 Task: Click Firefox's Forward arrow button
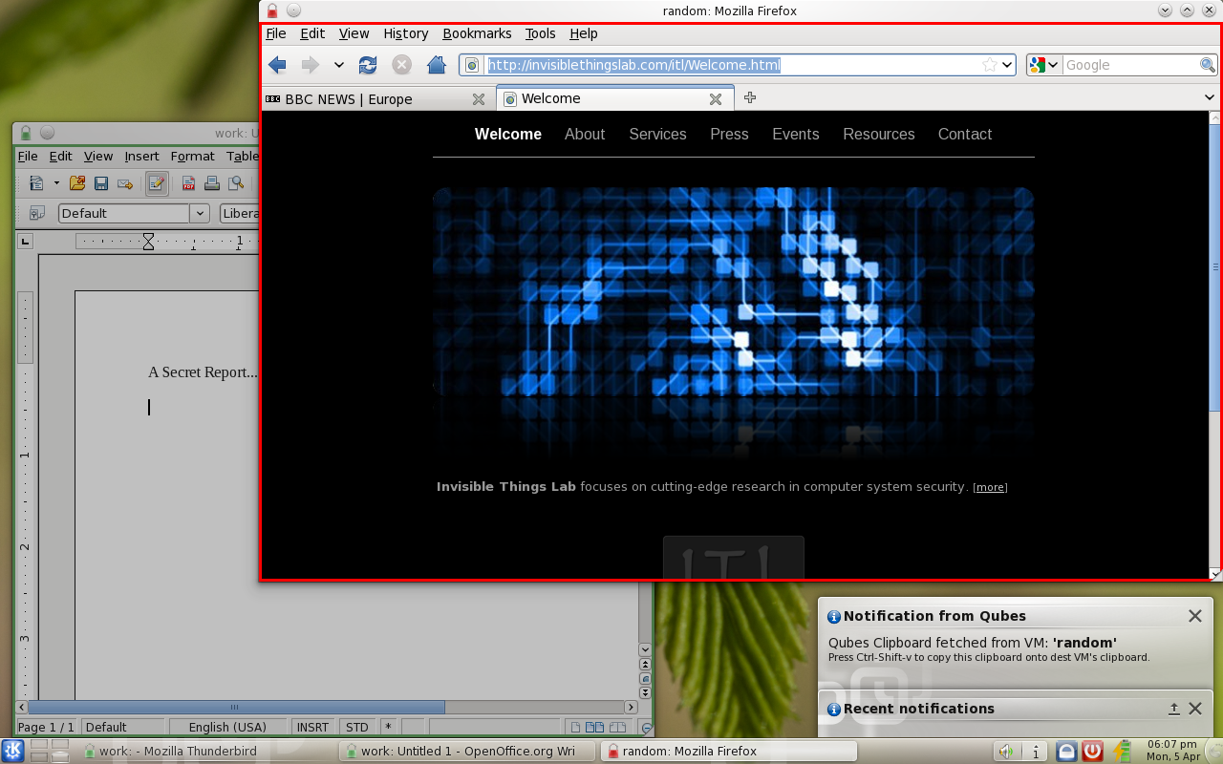tap(310, 65)
